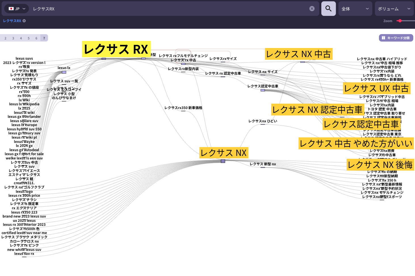Screen dimensions: 415x276
Task: Click keyword lexus hybrid suv 550
Action: coord(24,129)
